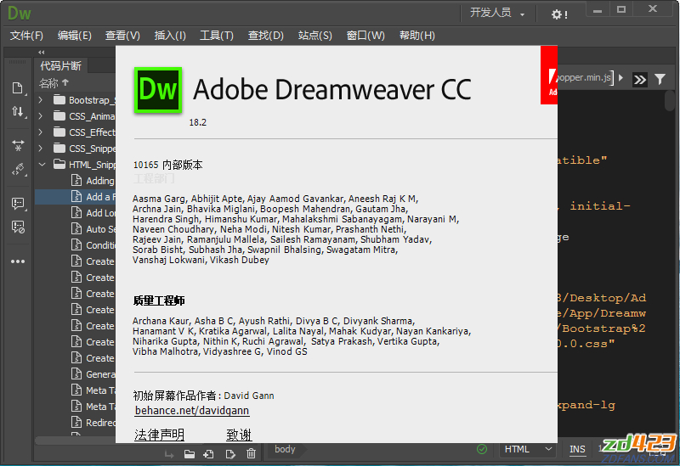Open the 致谢 credits link
This screenshot has width=680, height=466.
click(239, 435)
